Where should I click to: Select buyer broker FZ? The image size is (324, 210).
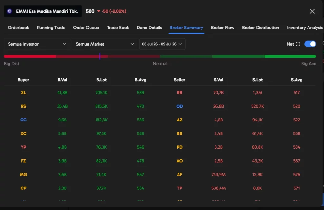click(x=23, y=161)
